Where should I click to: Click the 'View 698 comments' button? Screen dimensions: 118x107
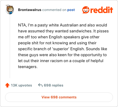click(x=59, y=97)
